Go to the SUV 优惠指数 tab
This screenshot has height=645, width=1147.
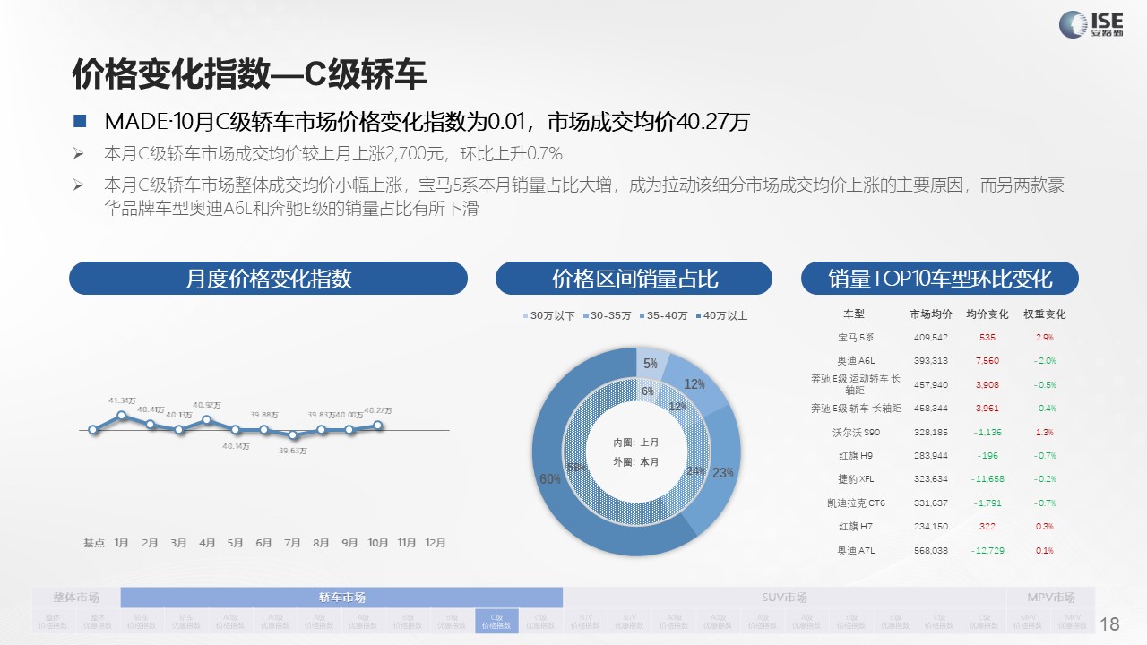point(629,621)
